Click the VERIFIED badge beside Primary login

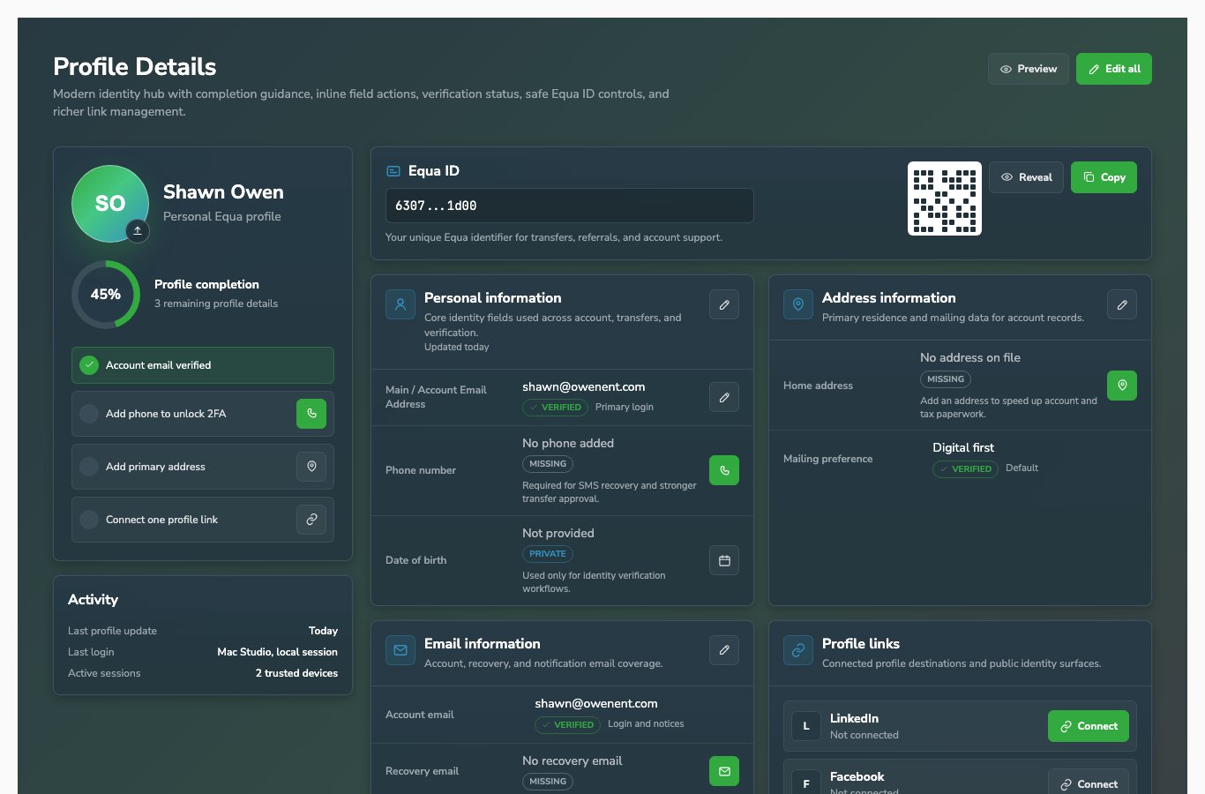coord(556,408)
